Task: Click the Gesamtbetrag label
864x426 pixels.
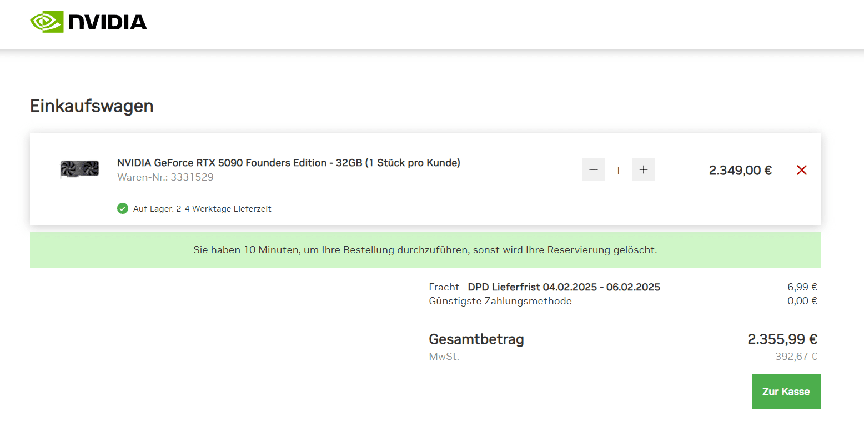Action: click(x=476, y=339)
